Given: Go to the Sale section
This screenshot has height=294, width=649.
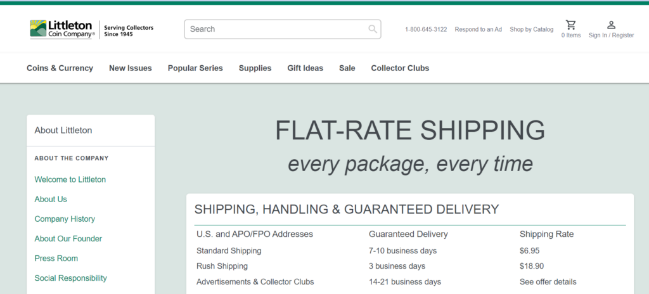Looking at the screenshot, I should click(347, 68).
